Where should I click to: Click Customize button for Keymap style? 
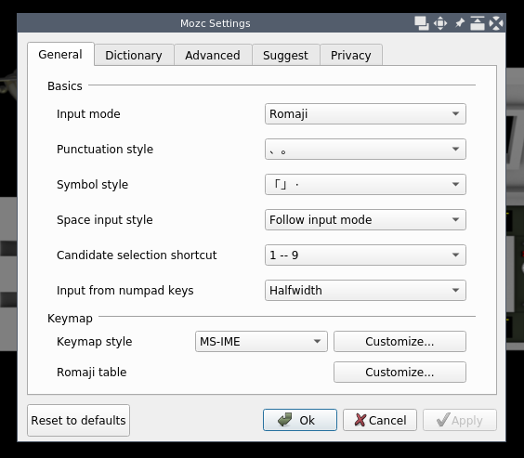click(400, 342)
